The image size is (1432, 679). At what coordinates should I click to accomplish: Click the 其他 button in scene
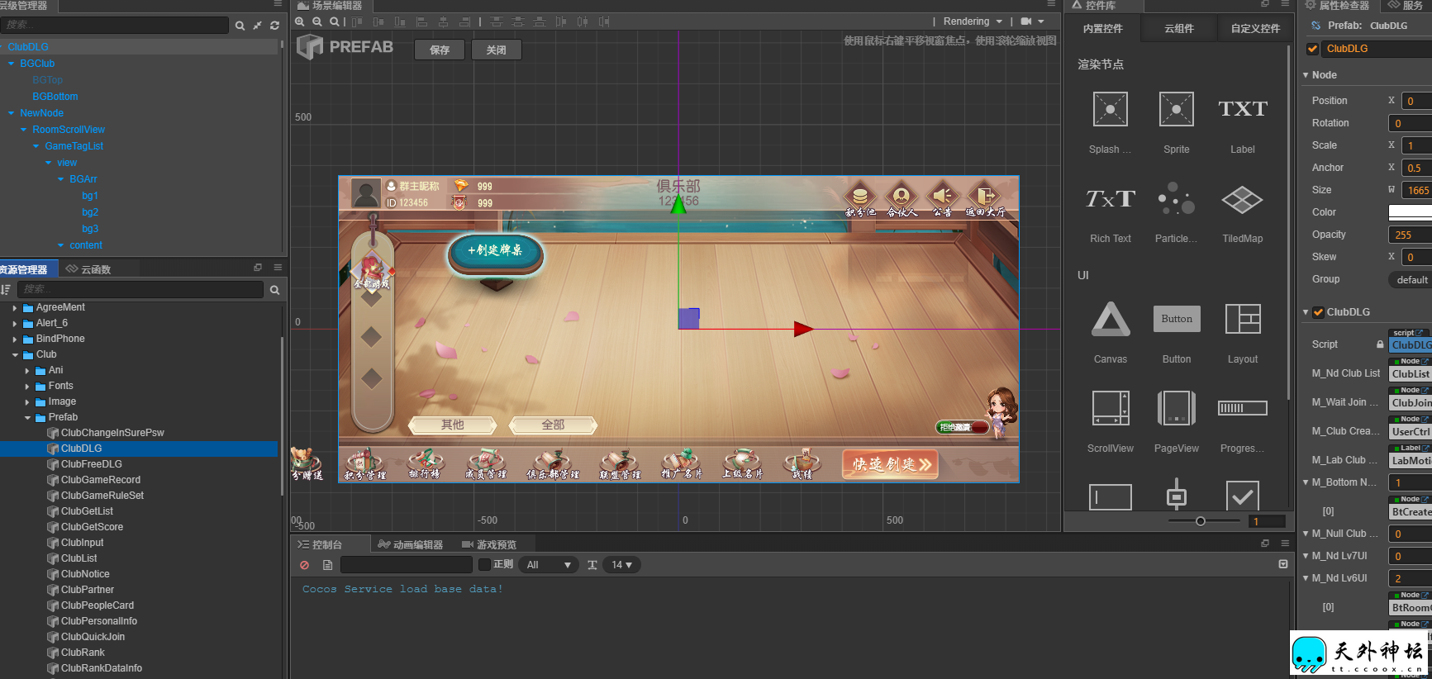click(x=453, y=425)
